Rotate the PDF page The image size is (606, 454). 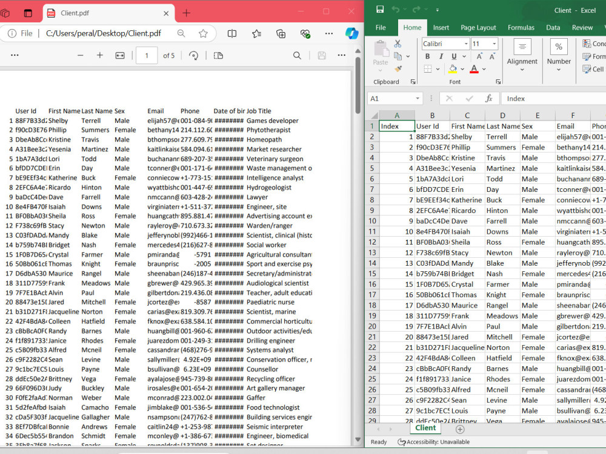click(193, 56)
